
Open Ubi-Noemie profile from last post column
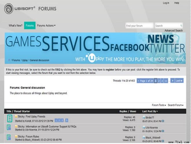tap(152, 128)
